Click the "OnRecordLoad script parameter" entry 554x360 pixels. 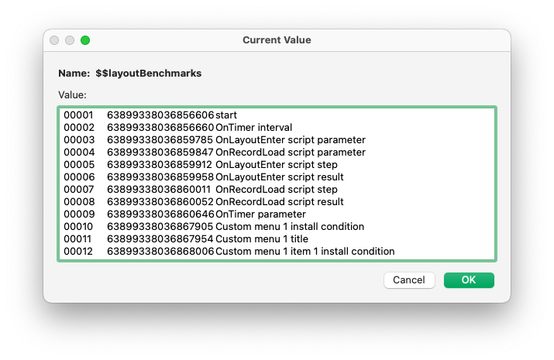click(x=290, y=152)
